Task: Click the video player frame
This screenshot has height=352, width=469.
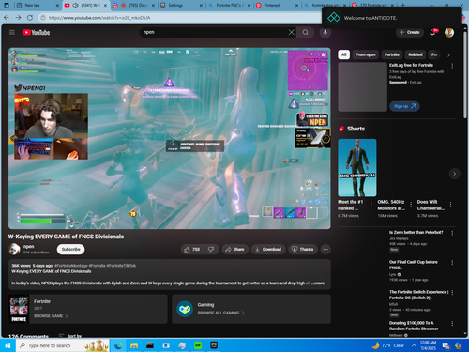Action: pyautogui.click(x=170, y=138)
